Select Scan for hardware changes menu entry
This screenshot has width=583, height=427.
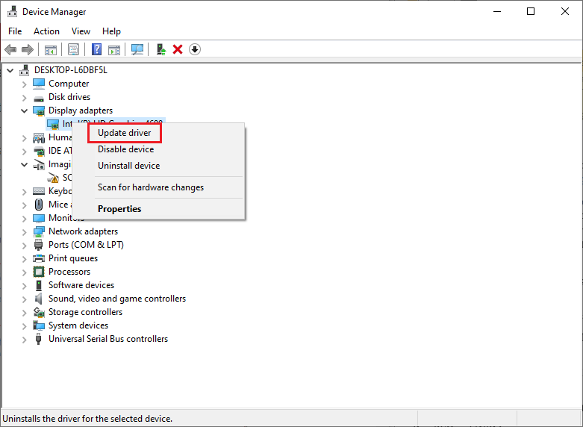151,187
